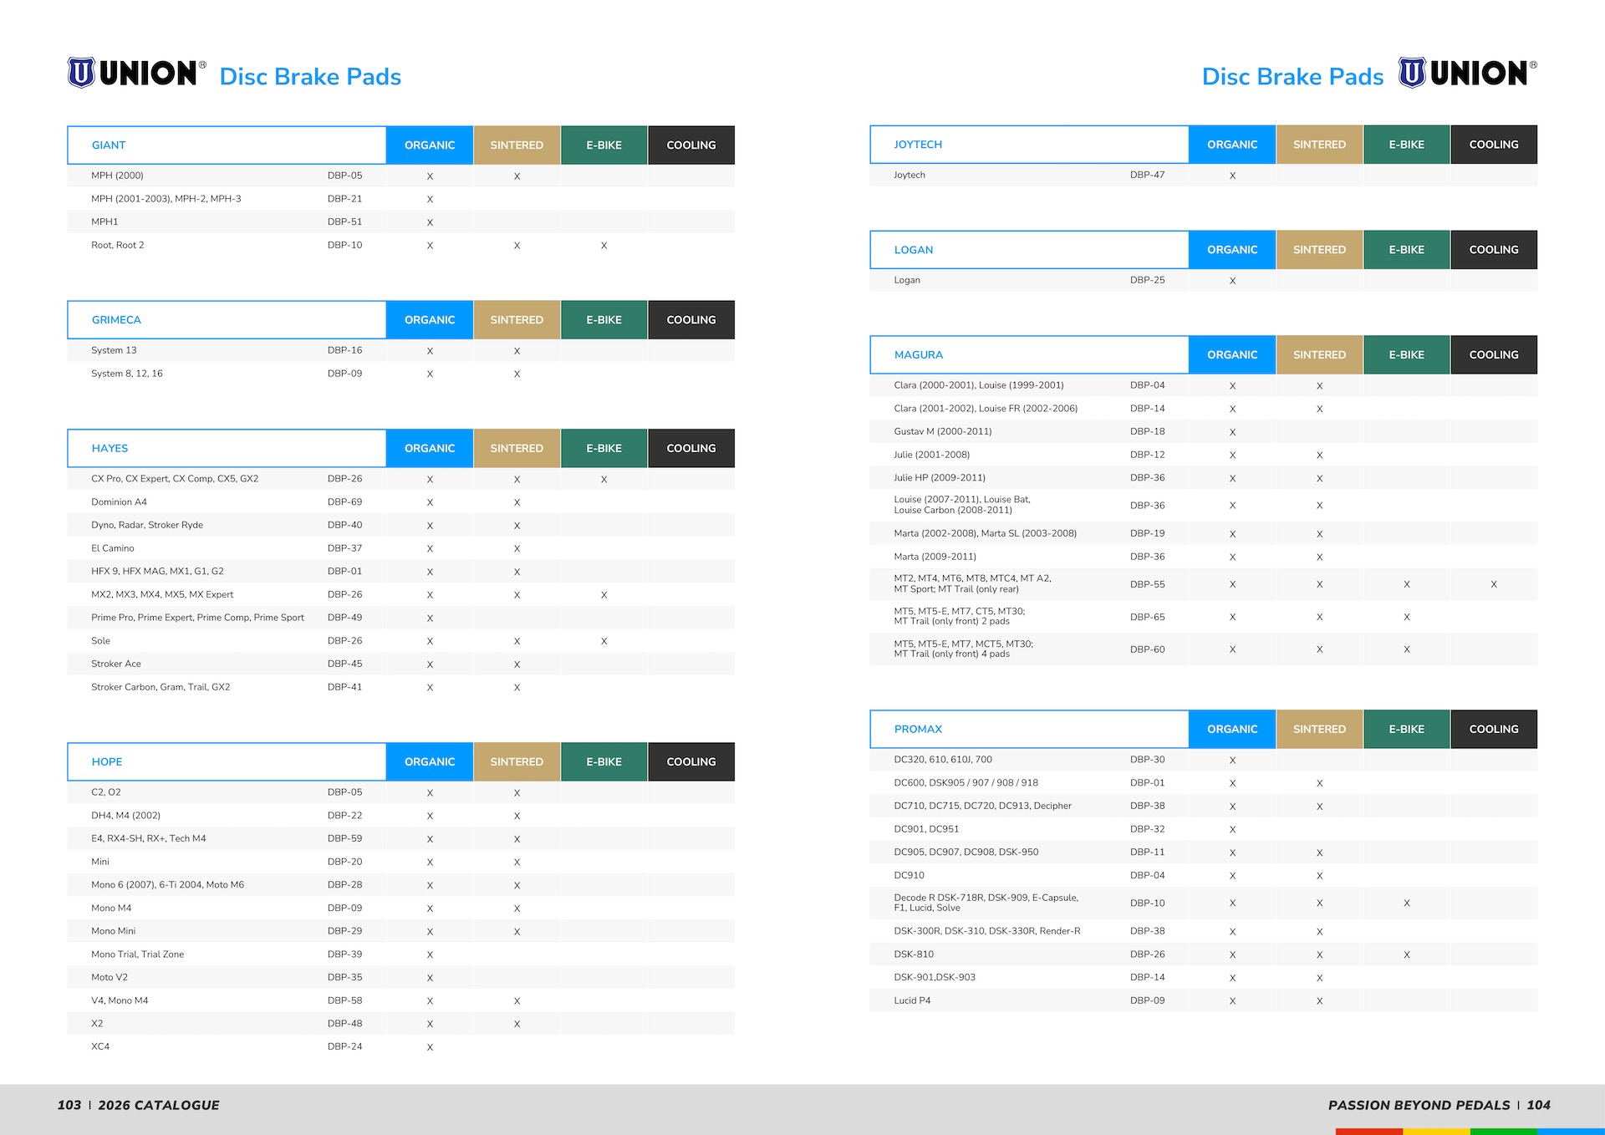Select the "System 8, 12, 16" model name

pyautogui.click(x=127, y=374)
